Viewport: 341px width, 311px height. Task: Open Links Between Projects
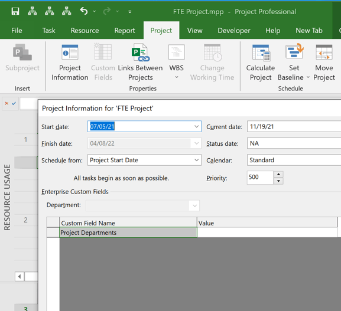141,63
